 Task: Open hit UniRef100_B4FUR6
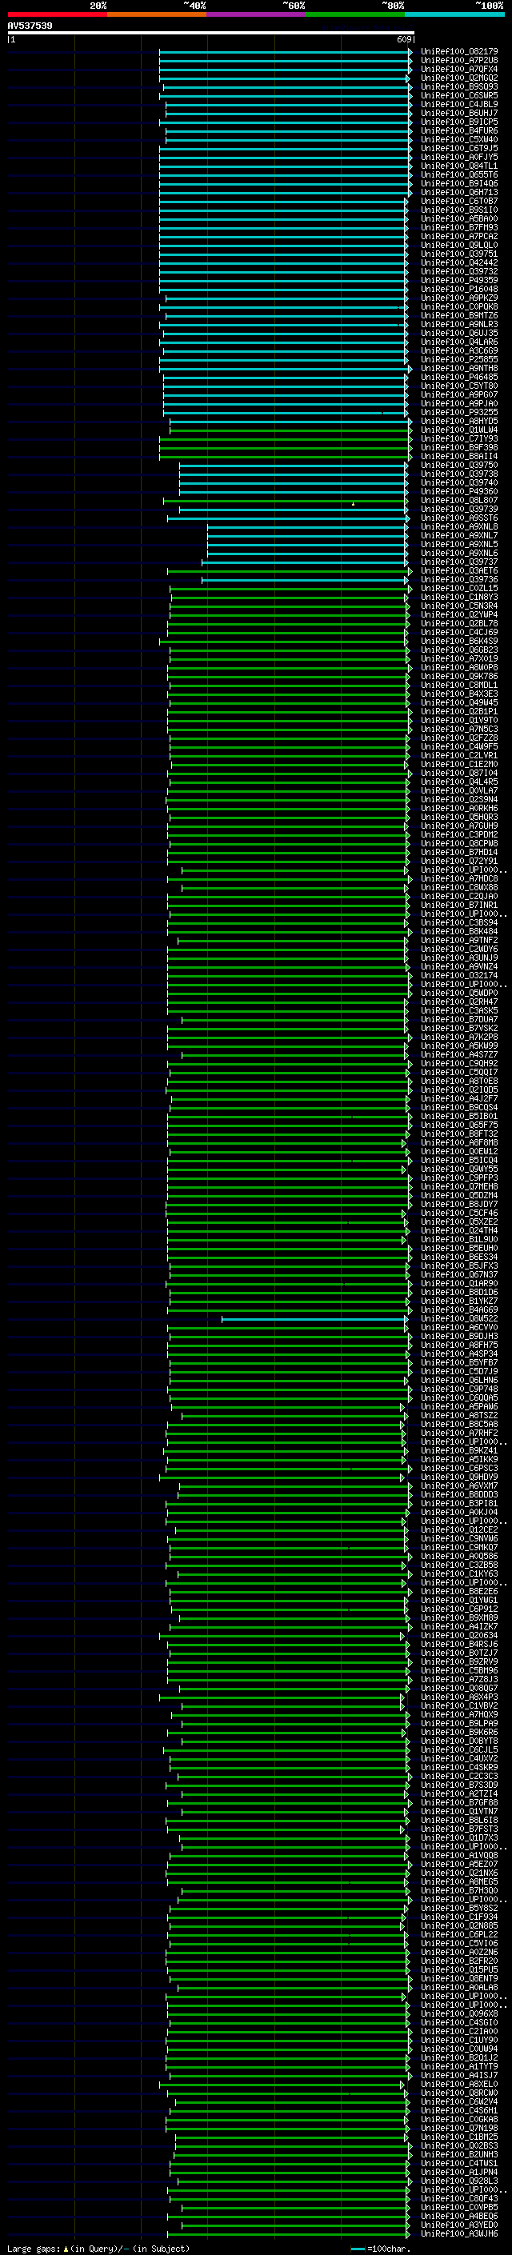coord(459,131)
